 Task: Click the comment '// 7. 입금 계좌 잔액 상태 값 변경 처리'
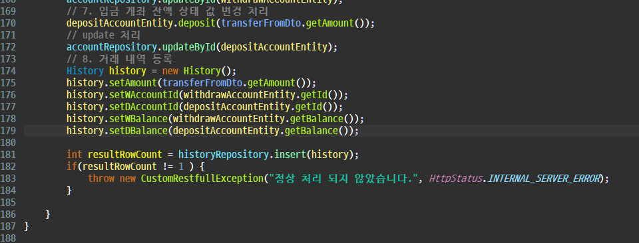point(167,11)
